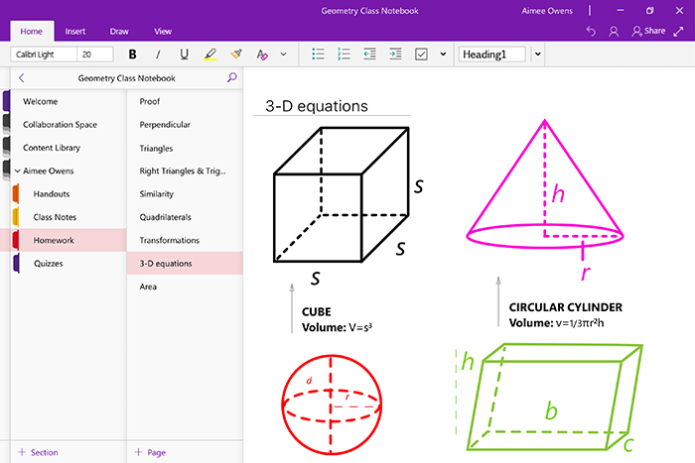695x463 pixels.
Task: Search the notebook with the magnifier icon
Action: click(x=232, y=77)
